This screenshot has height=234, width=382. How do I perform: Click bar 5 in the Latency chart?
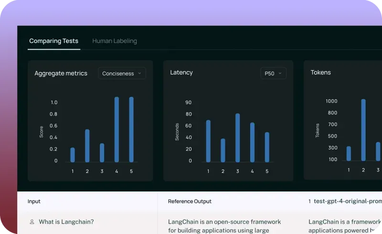(x=267, y=147)
